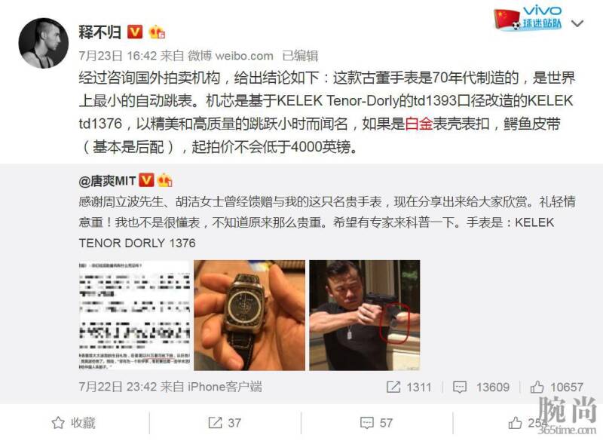Open the photo of a man aiming a pistol
The width and height of the screenshot is (603, 441).
(365, 315)
